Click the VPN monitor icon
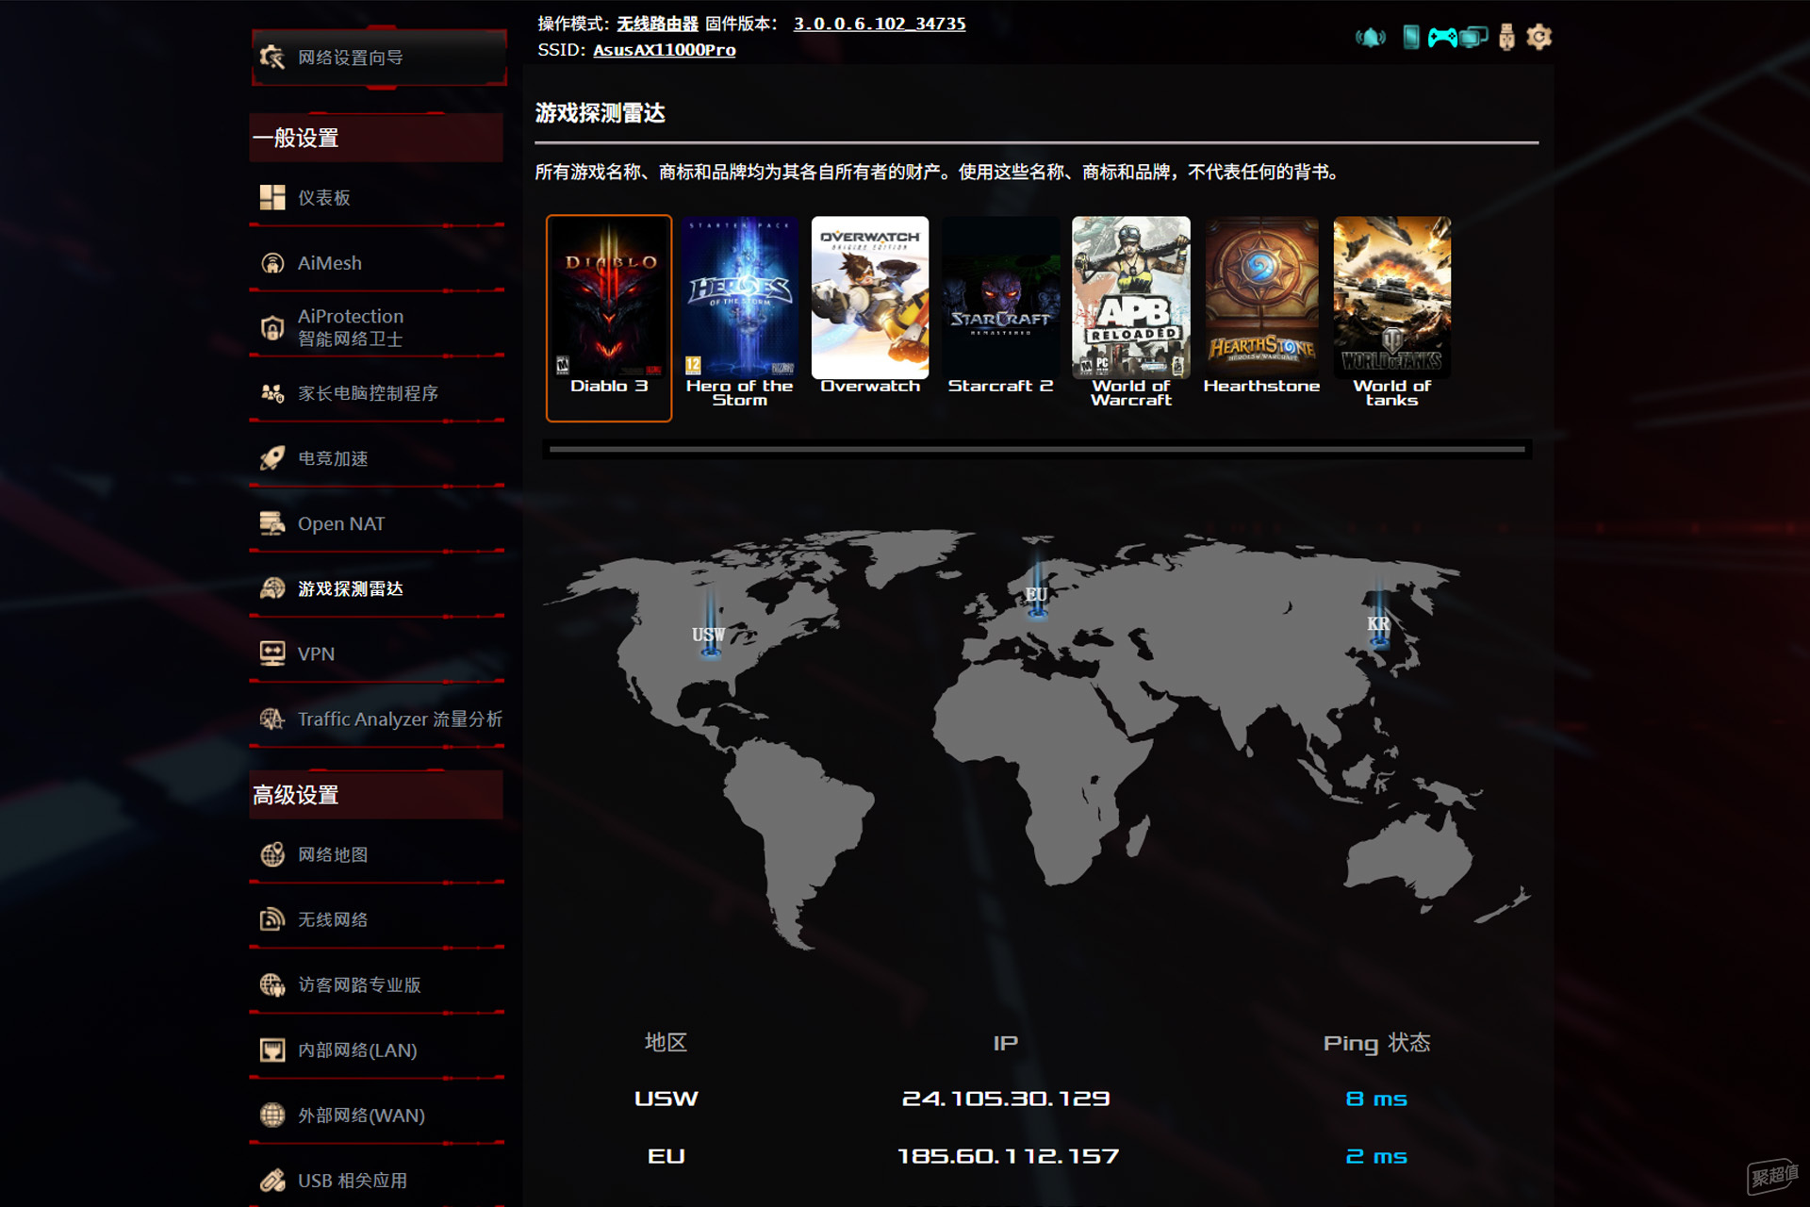 (272, 653)
